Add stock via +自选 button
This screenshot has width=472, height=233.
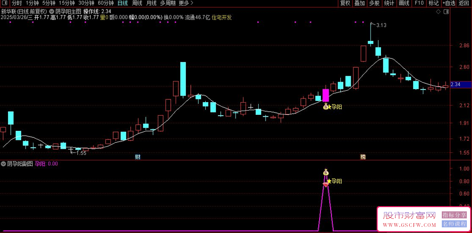(449, 3)
